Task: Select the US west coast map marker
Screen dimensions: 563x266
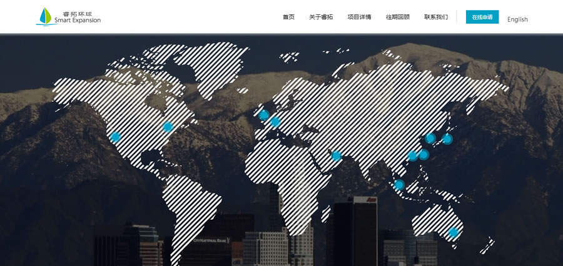Action: click(115, 137)
